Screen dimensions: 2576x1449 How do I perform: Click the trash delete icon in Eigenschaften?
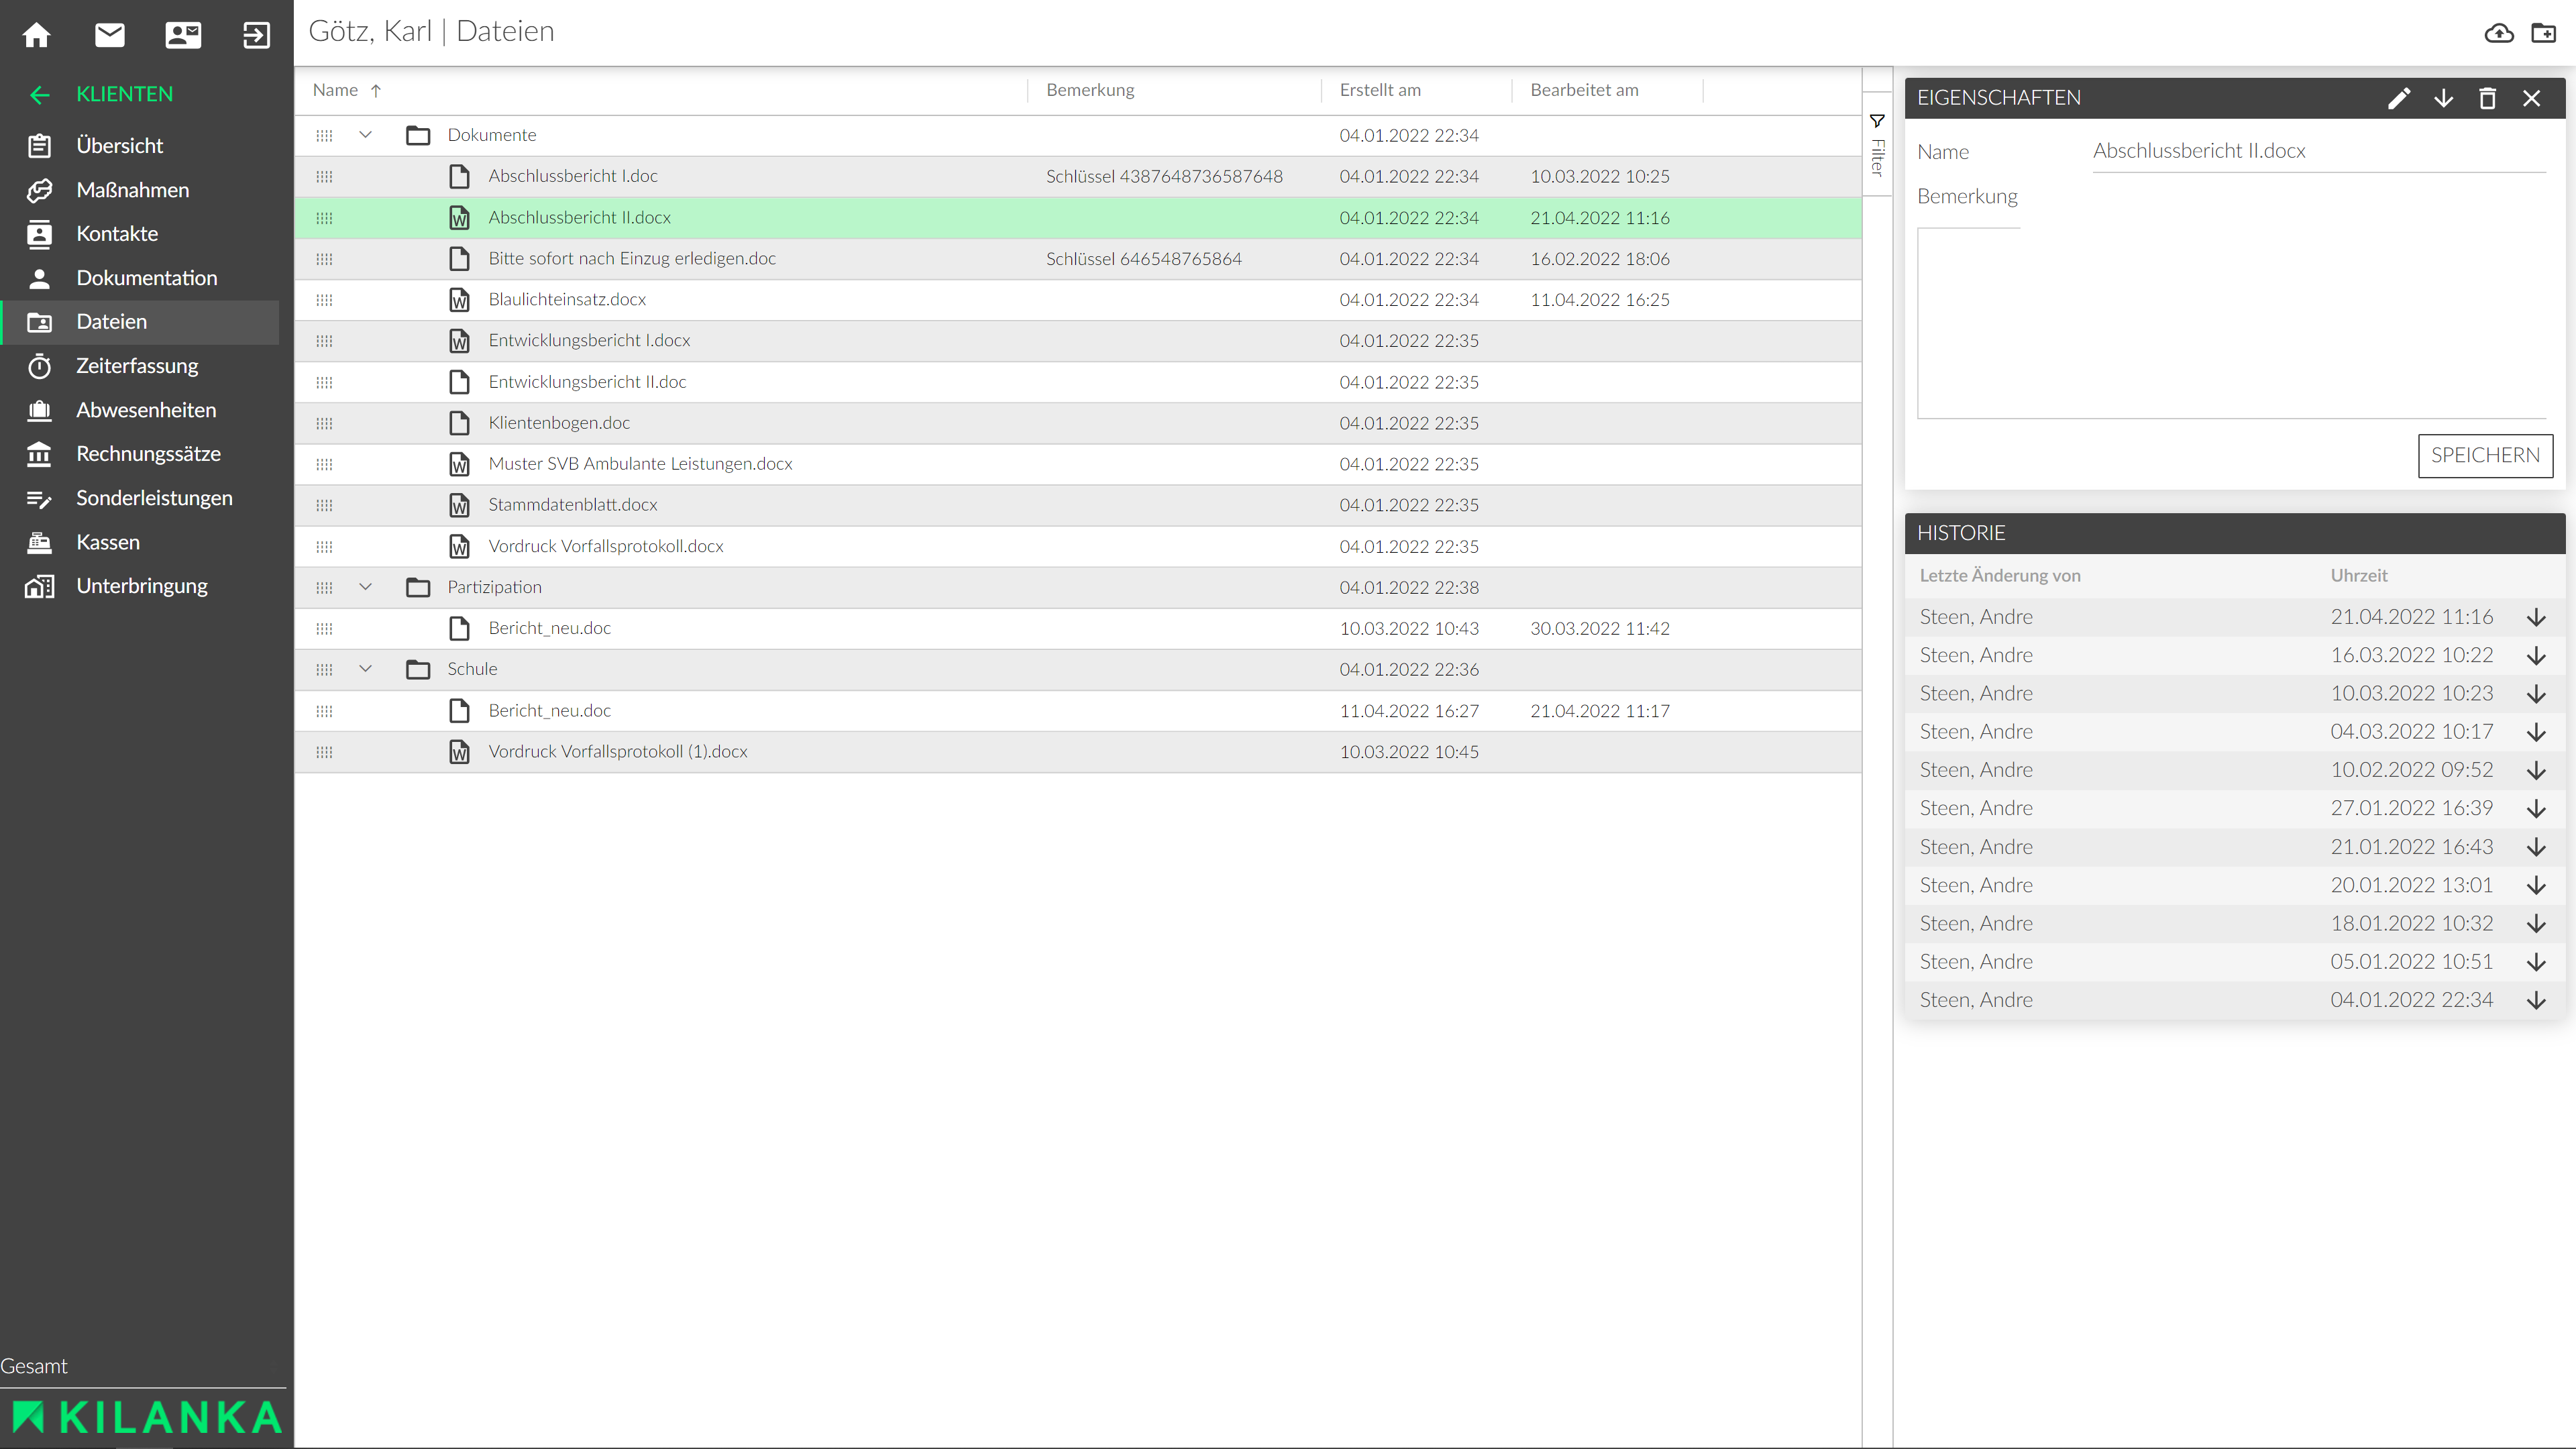click(x=2487, y=98)
